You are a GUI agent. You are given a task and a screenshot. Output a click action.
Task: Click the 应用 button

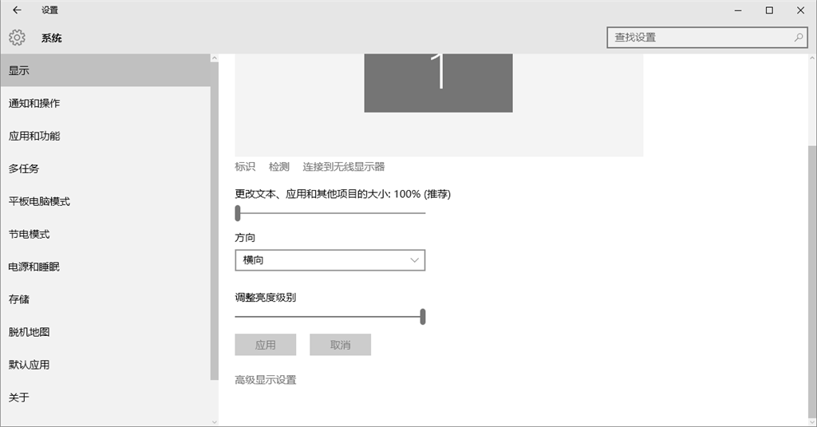[x=265, y=345]
